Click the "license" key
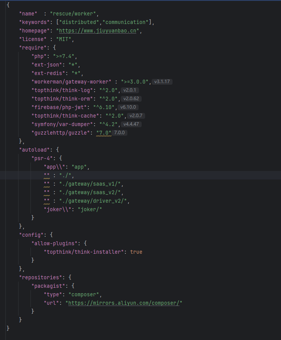Viewport: 281px width, 340px height. coord(33,39)
